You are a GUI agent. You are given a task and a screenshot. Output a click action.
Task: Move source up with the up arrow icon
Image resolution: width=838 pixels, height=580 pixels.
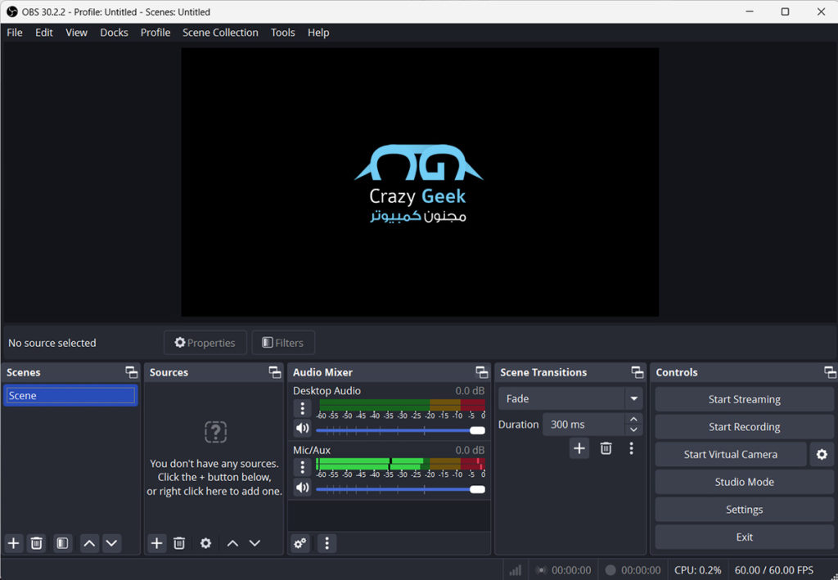tap(232, 543)
